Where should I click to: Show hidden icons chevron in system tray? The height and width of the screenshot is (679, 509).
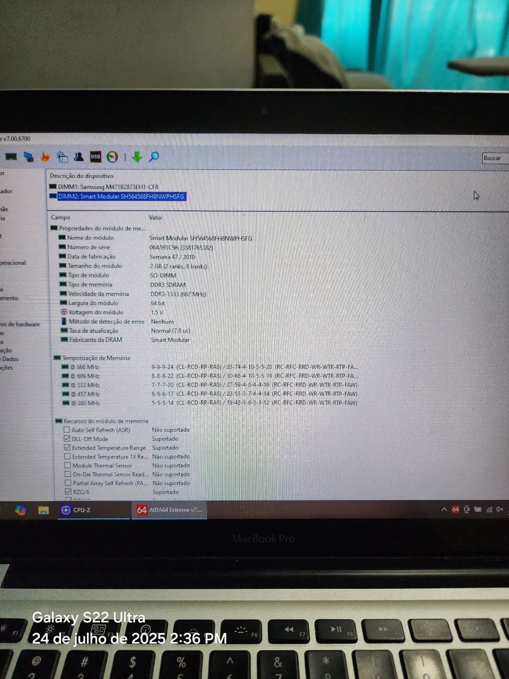444,510
